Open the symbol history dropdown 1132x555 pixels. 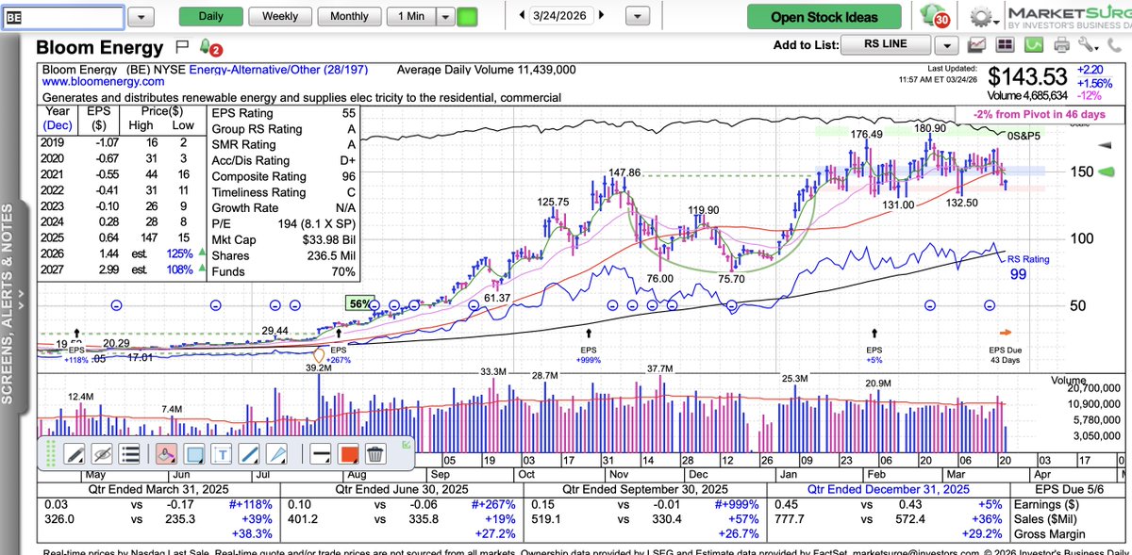pyautogui.click(x=141, y=17)
